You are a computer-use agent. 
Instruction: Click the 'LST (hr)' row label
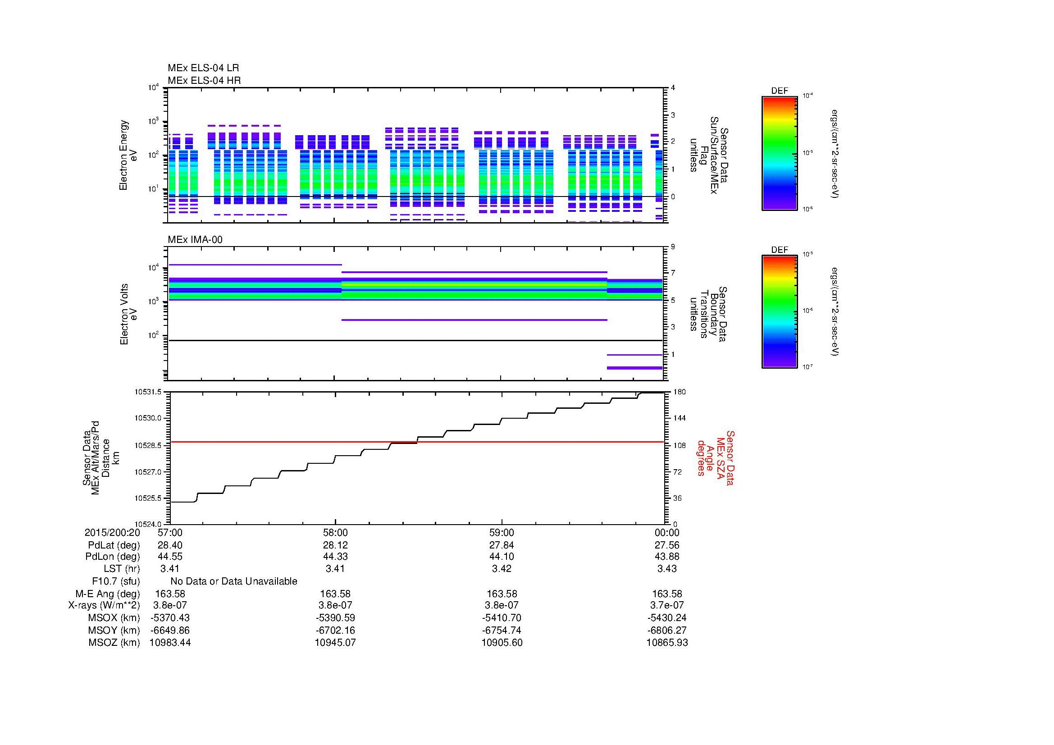122,569
